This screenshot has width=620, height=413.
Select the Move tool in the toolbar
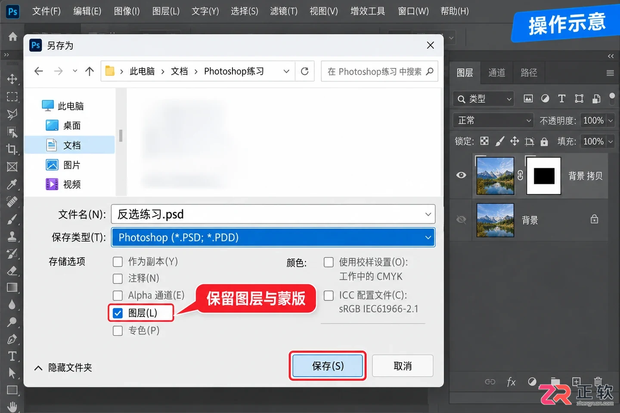(12, 79)
